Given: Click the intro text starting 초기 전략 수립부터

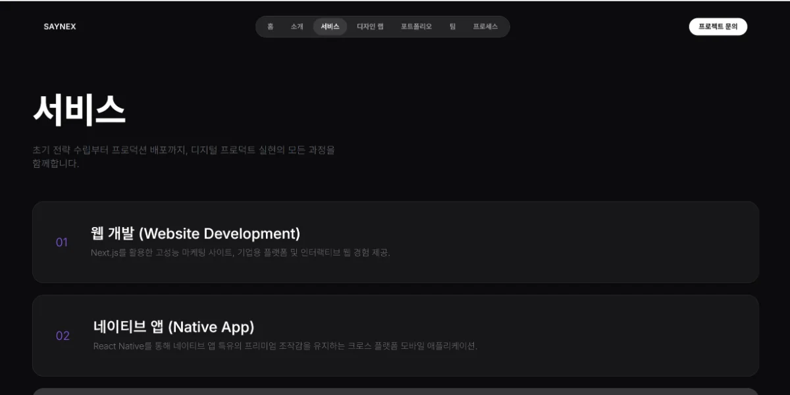Looking at the screenshot, I should click(184, 157).
